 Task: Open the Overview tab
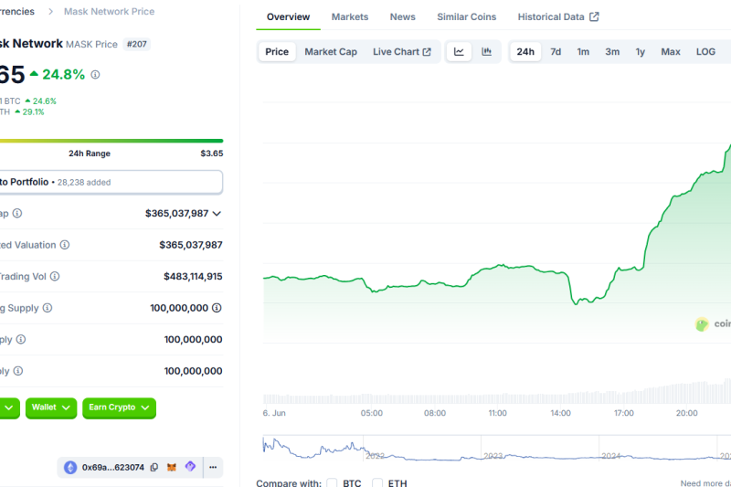click(288, 16)
